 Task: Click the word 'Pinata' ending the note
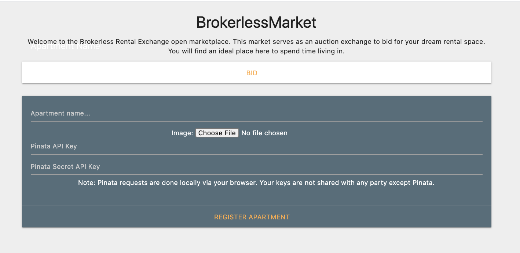(x=424, y=183)
